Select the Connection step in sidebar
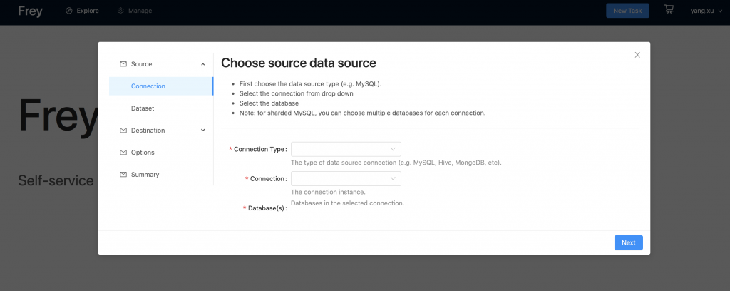Screen dimensions: 730x291 pos(161,86)
